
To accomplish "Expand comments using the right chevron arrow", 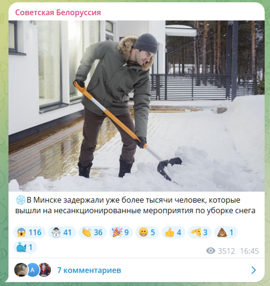I will point(253,270).
